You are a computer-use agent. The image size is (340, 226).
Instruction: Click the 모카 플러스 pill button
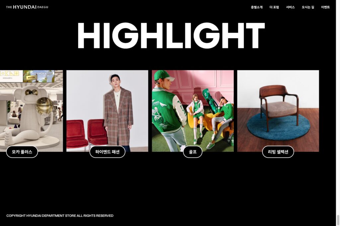[22, 152]
